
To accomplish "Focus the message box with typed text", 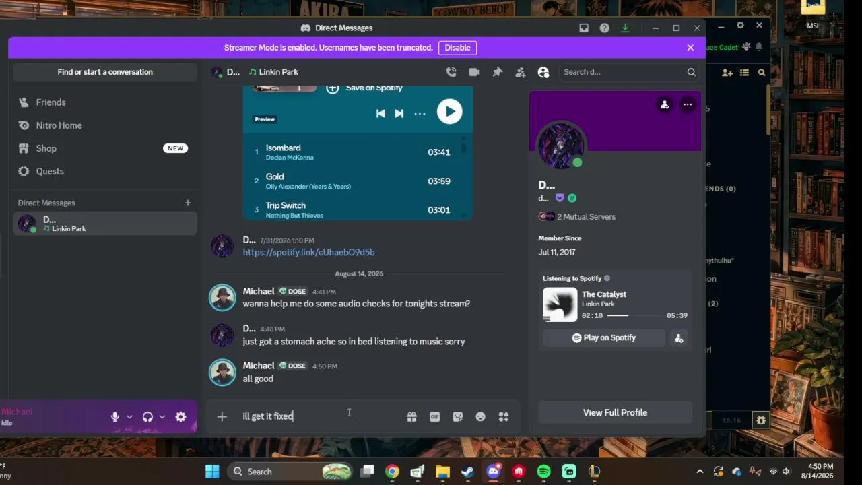I will pos(320,416).
